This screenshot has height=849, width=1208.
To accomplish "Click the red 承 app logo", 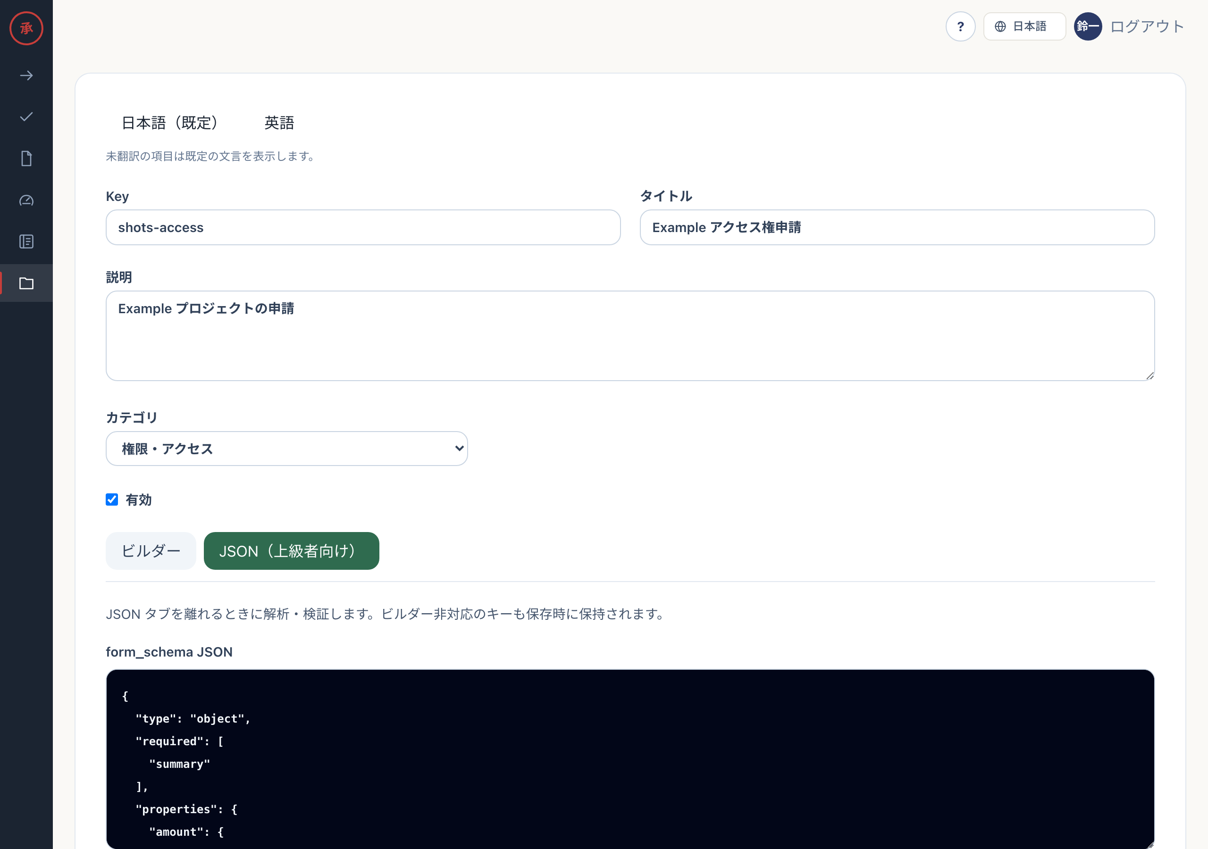I will pyautogui.click(x=26, y=28).
